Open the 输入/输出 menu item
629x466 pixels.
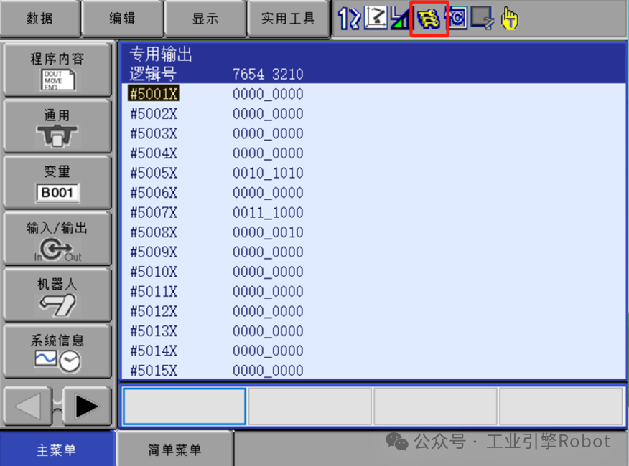coord(57,239)
